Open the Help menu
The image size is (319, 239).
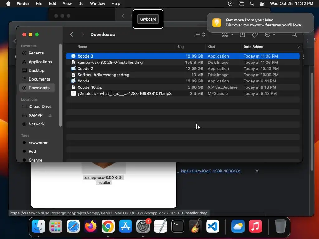(x=116, y=4)
